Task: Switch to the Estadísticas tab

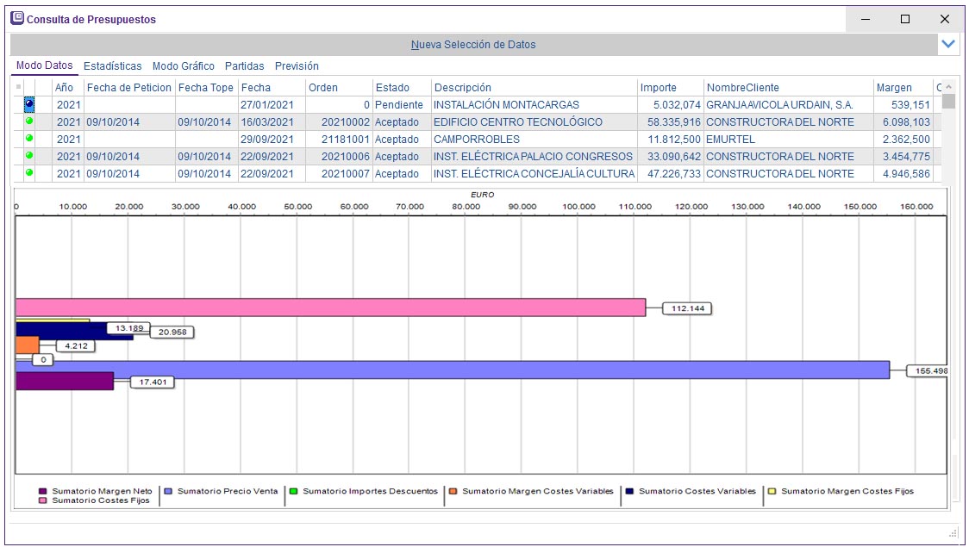Action: pos(112,66)
